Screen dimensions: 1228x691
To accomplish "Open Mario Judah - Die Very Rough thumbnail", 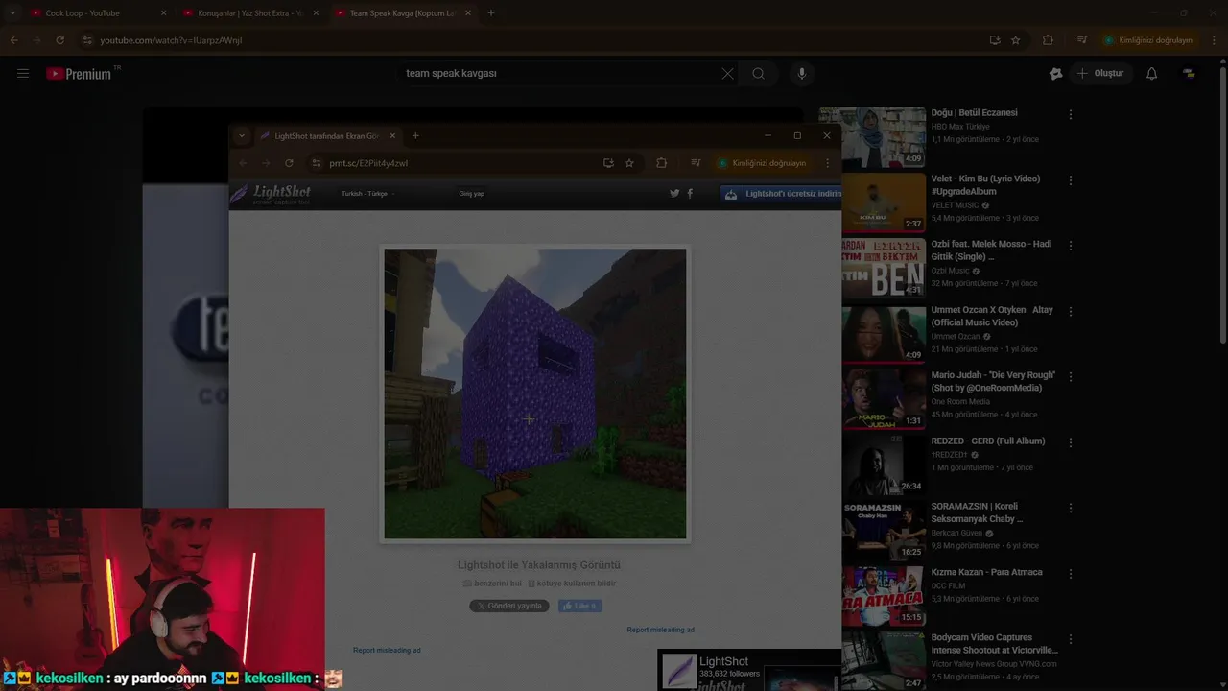I will click(x=884, y=398).
